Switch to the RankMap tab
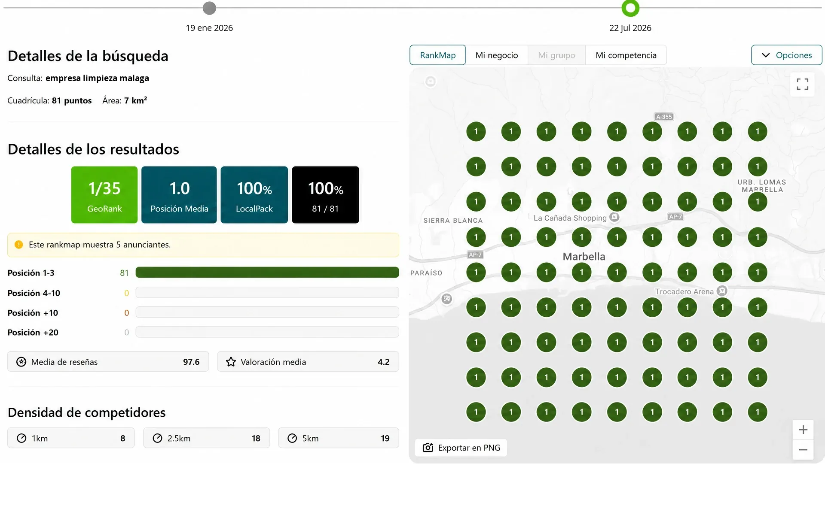Image resolution: width=825 pixels, height=515 pixels. coord(437,55)
